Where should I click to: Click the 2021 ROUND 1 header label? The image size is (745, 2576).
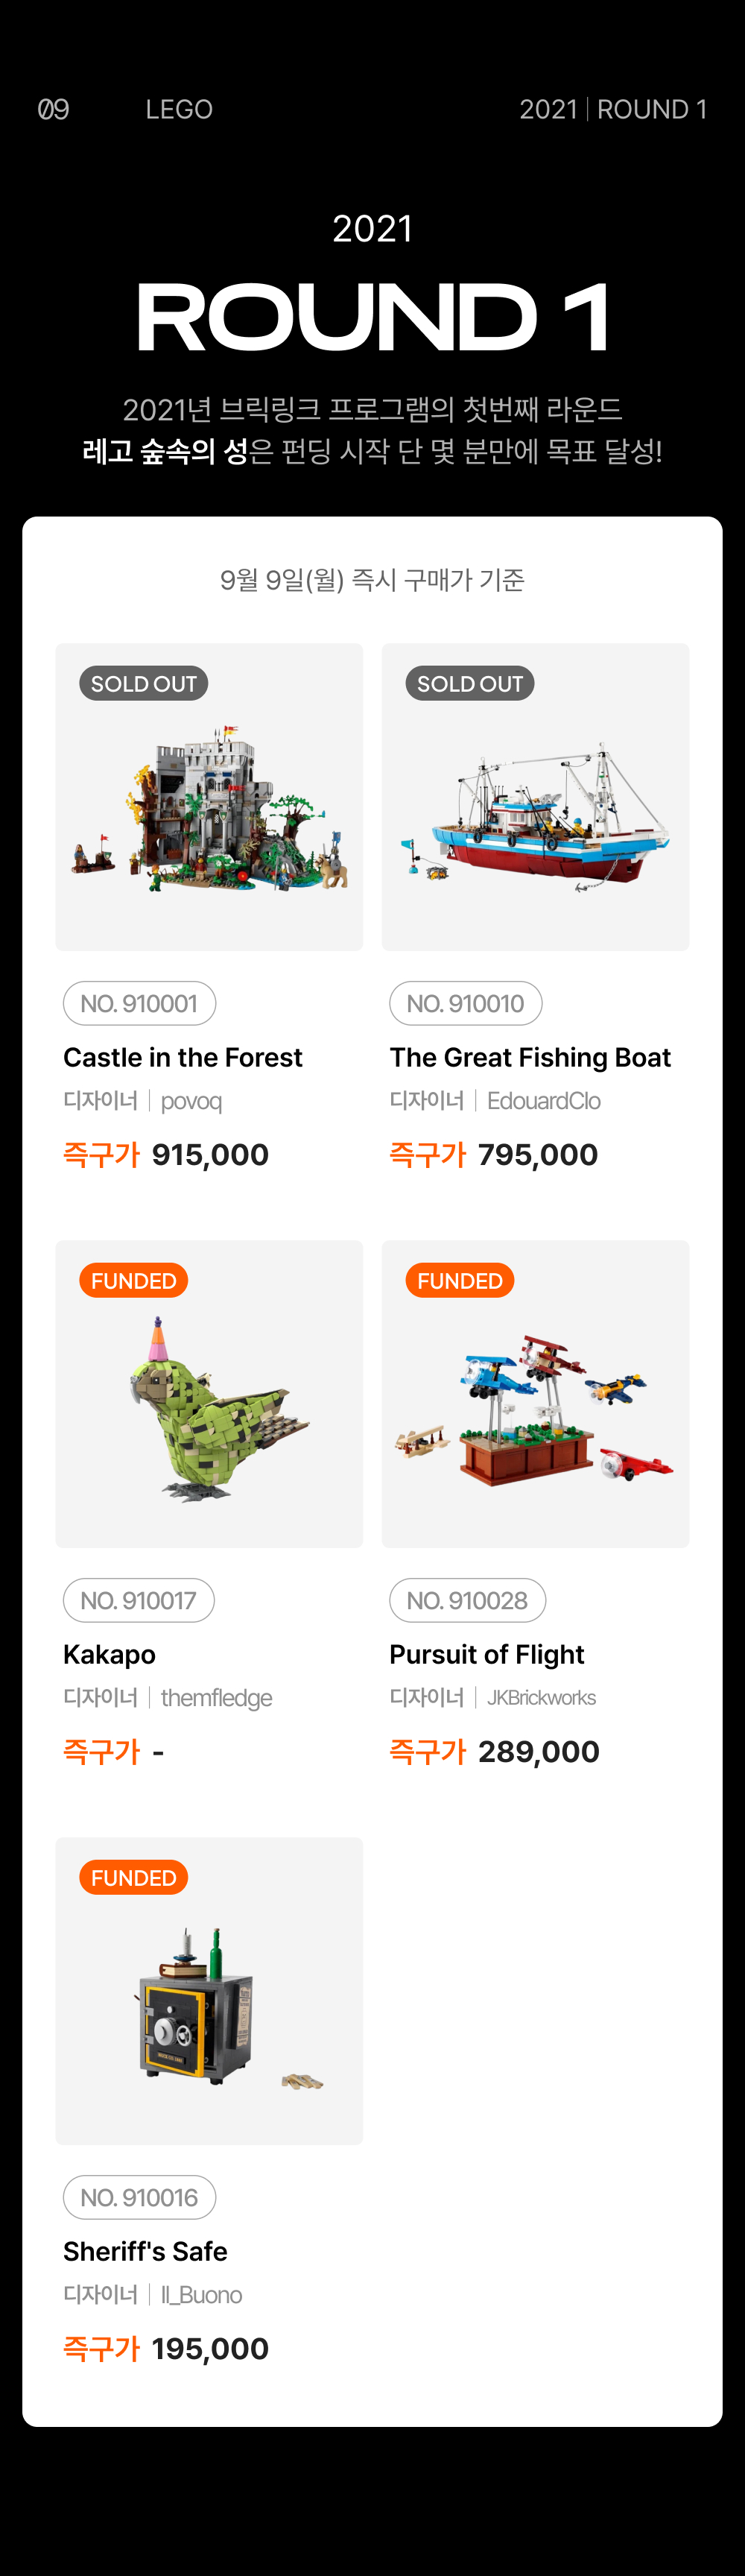[x=612, y=109]
